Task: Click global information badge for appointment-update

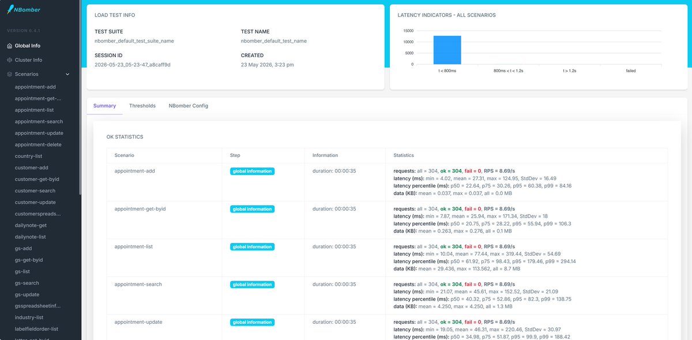Action: [253, 322]
